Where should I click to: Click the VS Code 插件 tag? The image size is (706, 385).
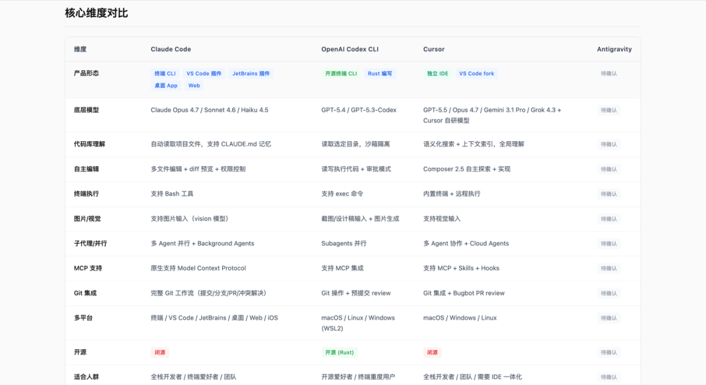pos(204,73)
